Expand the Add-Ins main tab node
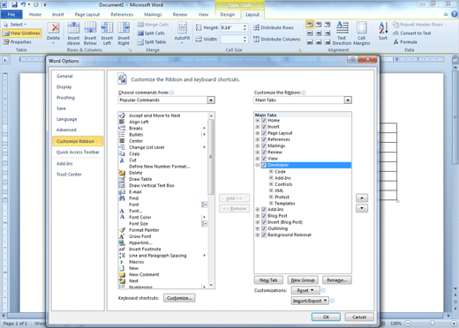459x328 pixels. (258, 210)
